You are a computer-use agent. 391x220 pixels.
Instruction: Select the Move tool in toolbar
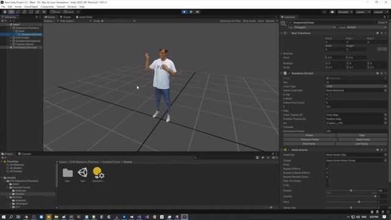[x=11, y=12]
